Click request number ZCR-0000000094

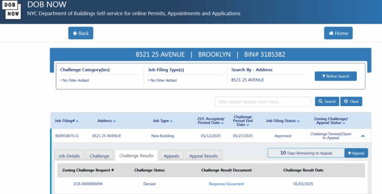88,184
